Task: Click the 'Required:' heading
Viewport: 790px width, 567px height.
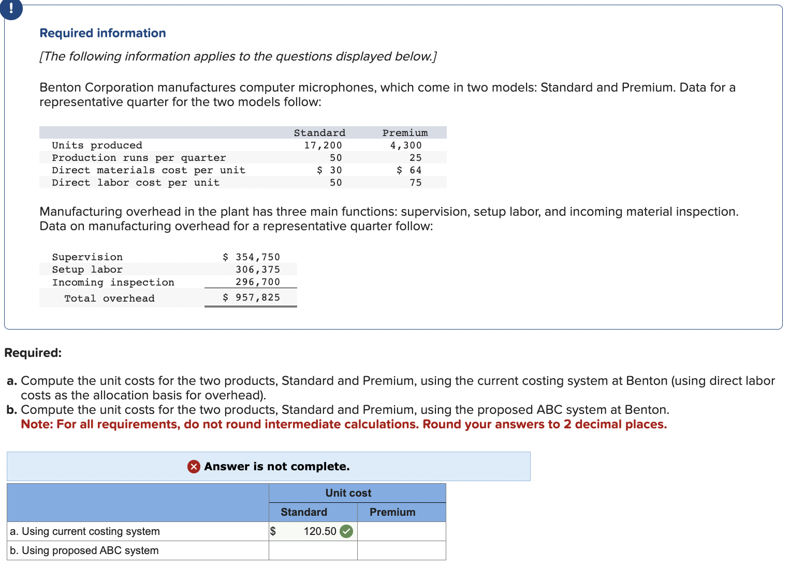Action: coord(33,353)
